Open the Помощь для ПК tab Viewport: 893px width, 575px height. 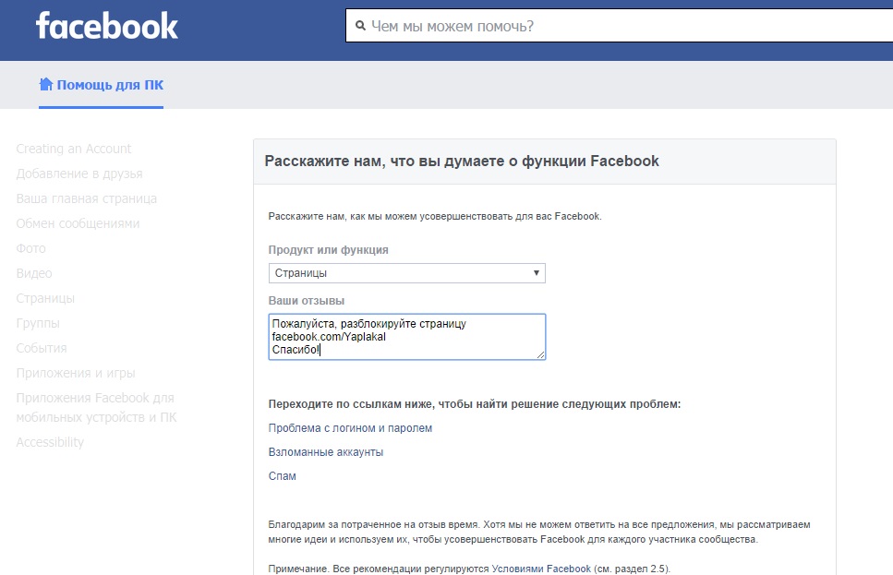pos(102,85)
